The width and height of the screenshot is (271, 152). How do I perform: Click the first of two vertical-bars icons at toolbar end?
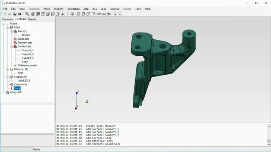point(115,14)
